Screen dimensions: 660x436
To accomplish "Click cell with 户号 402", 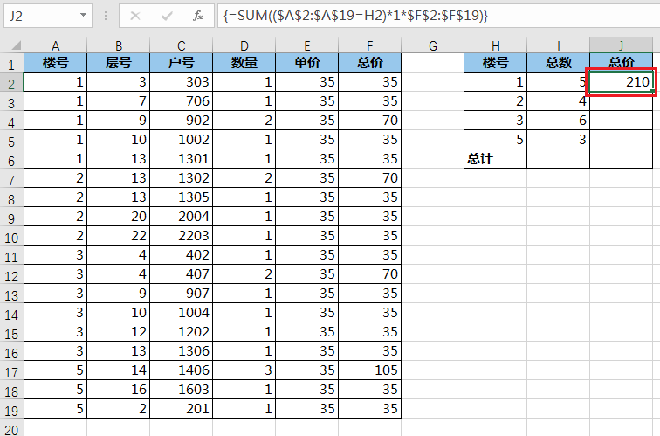I will pos(181,255).
